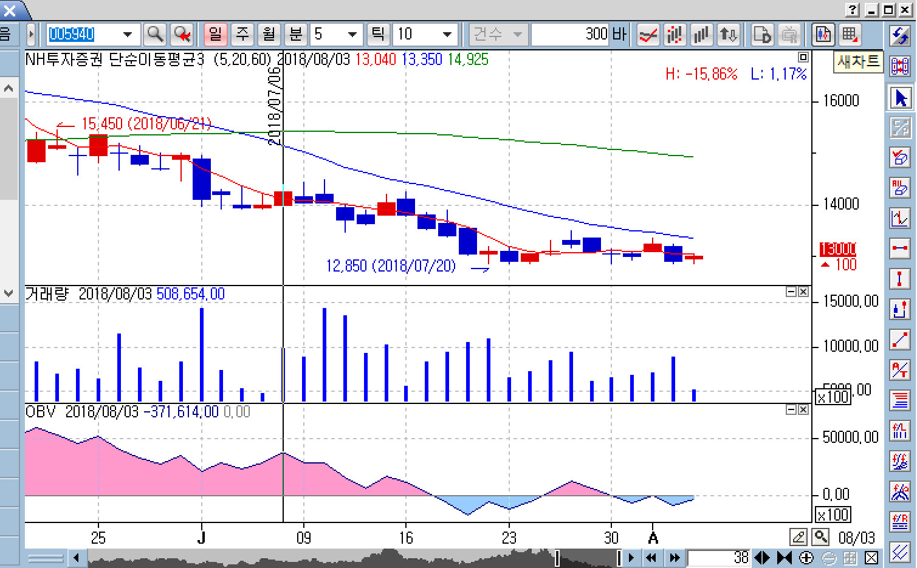917x568 pixels.
Task: Select the arrow pointer tool in sidebar
Action: 900,98
